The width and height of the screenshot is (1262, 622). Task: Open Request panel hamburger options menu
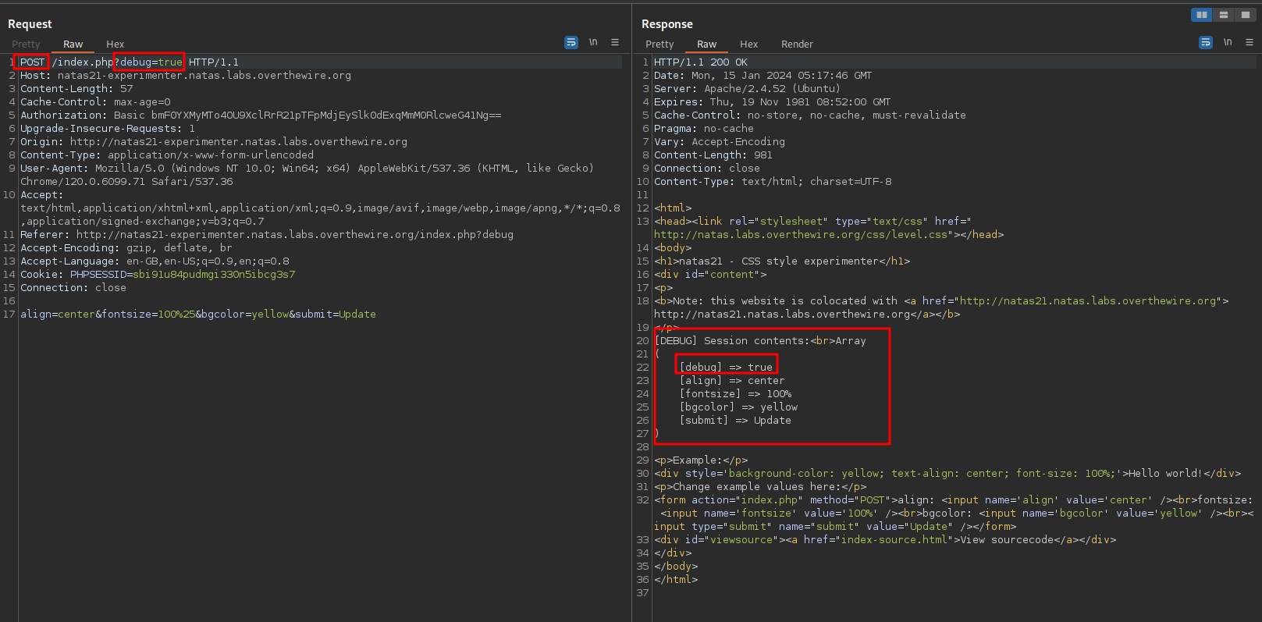(615, 42)
